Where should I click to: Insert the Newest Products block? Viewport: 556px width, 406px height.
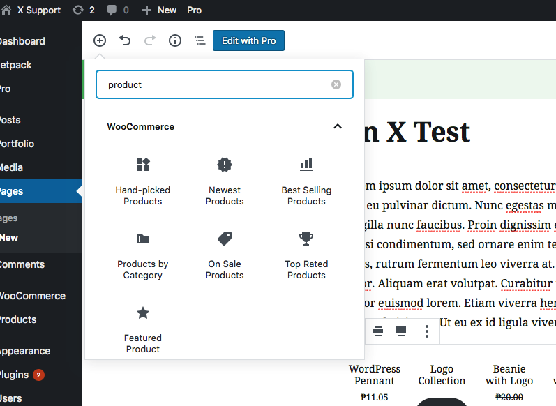225,181
